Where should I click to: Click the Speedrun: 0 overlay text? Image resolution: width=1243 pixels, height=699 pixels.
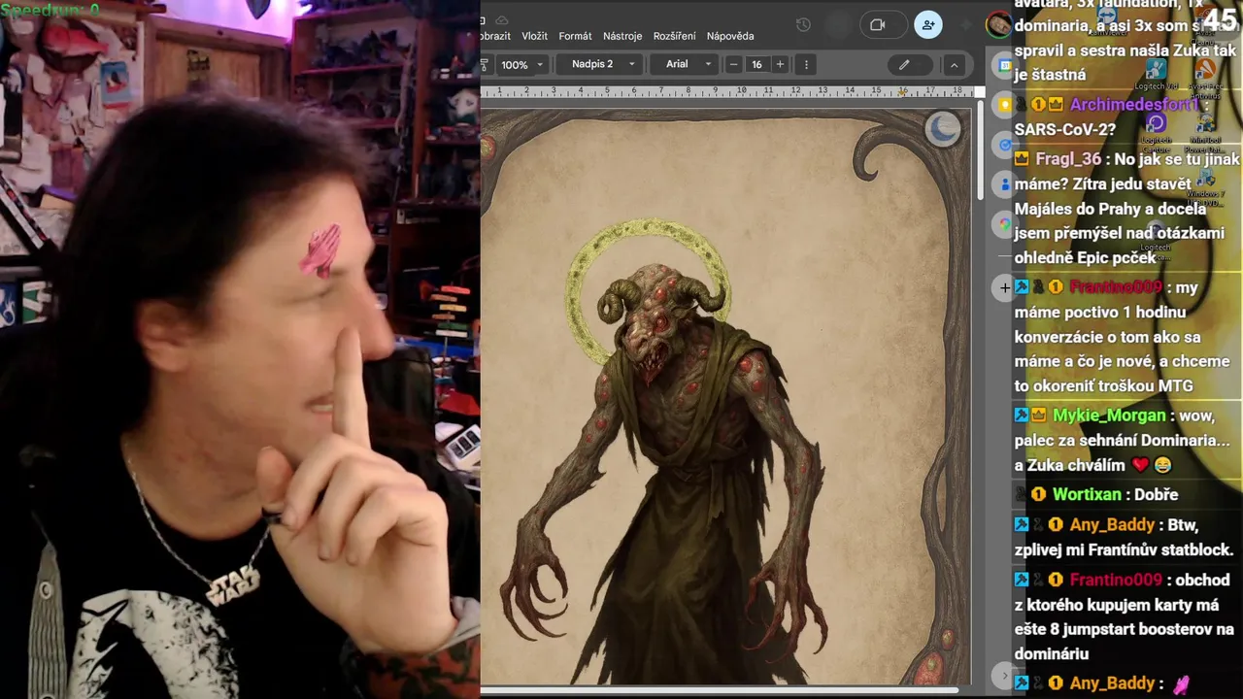[50, 10]
